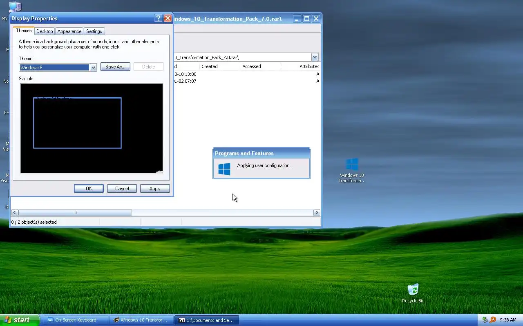Click the status bar selection count

click(x=34, y=222)
